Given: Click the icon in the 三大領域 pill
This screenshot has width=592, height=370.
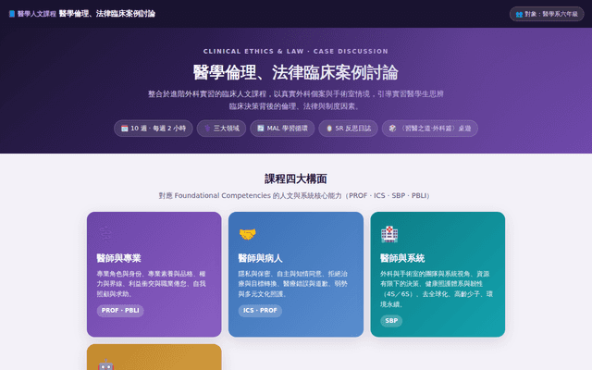Looking at the screenshot, I should coord(207,129).
